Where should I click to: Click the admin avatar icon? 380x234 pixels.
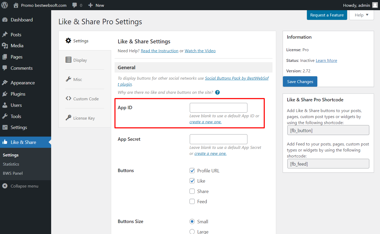375,5
